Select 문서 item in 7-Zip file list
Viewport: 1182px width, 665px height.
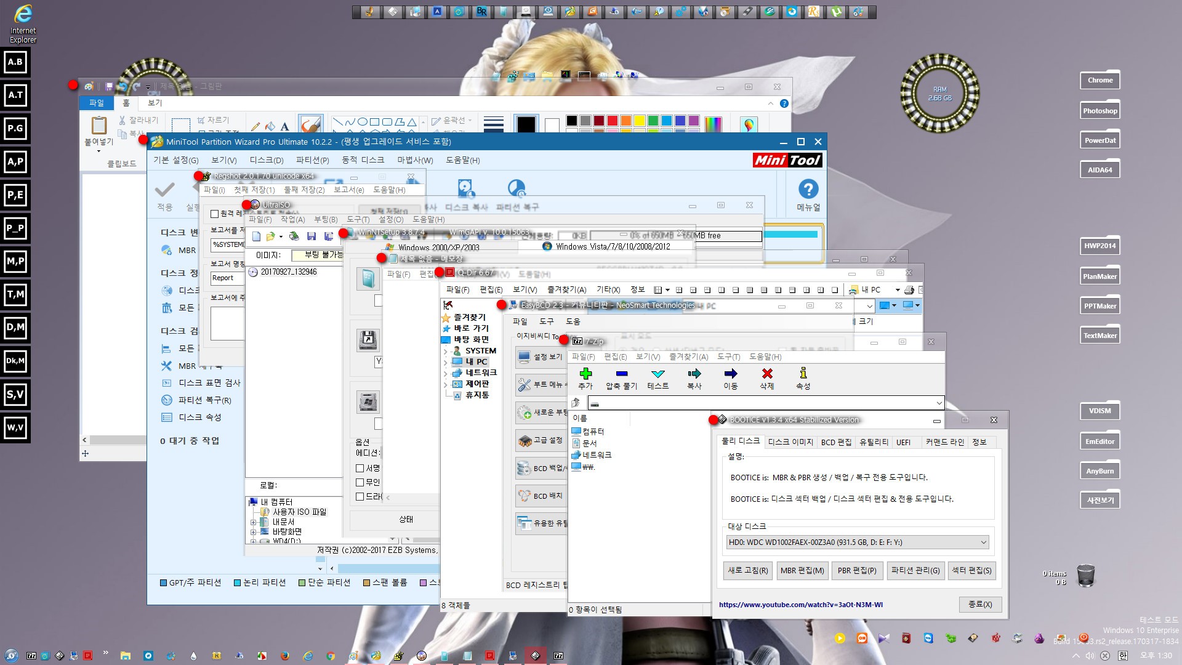point(584,443)
